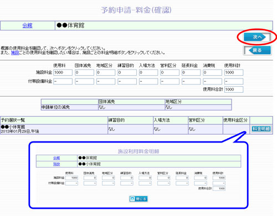
Task: Click the 施設料金 地域区分 field
Action: click(x=106, y=72)
